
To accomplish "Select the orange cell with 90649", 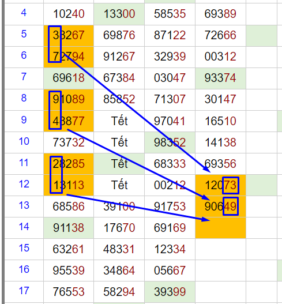I will pos(220,207).
